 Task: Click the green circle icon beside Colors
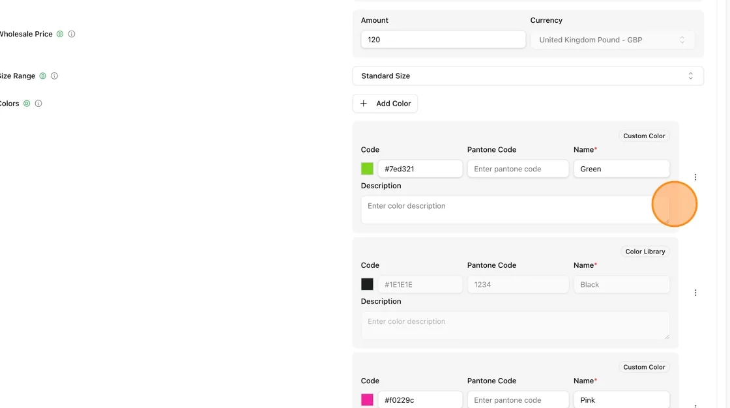(27, 104)
